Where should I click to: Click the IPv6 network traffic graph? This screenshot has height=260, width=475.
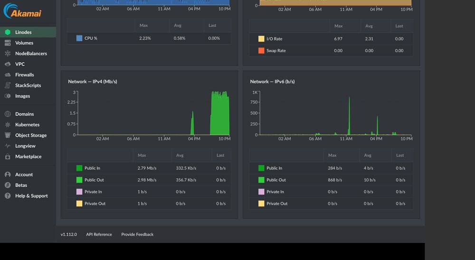336,113
